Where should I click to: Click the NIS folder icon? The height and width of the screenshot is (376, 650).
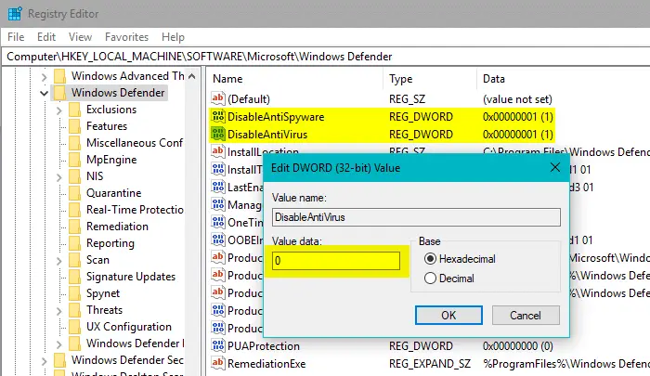point(75,176)
